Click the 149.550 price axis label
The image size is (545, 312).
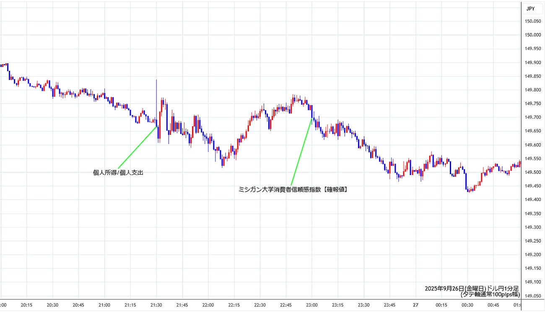coord(533,159)
